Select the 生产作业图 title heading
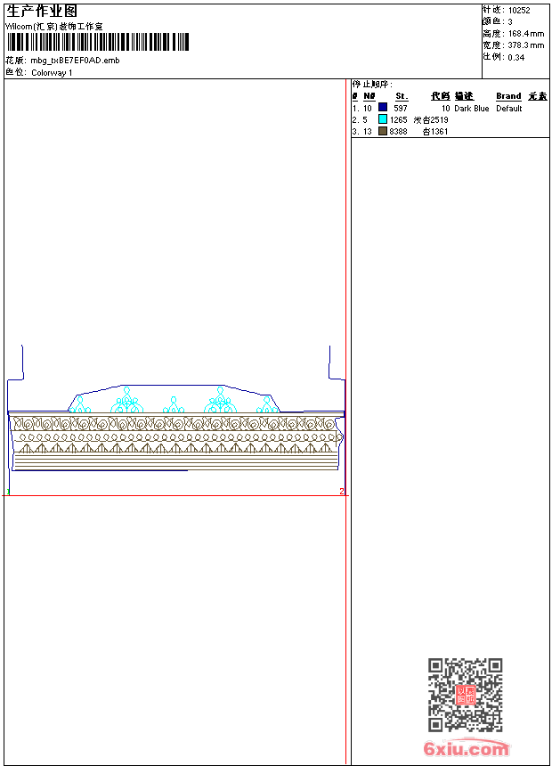Viewport: 552px width, 766px height. click(x=42, y=12)
